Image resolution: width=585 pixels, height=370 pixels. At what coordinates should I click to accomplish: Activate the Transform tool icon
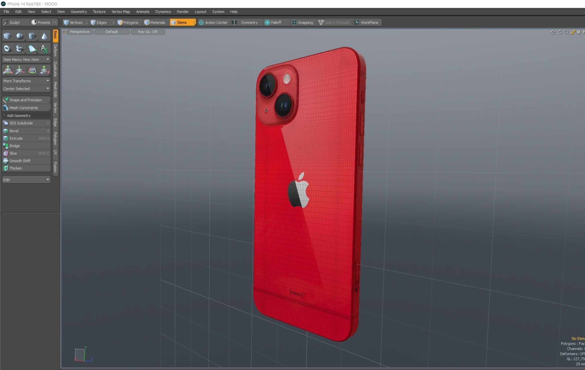tap(7, 70)
